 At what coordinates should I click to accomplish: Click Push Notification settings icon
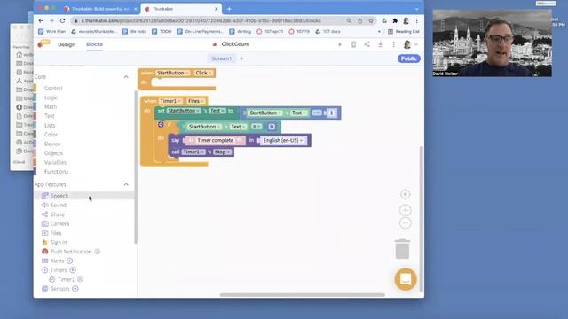pyautogui.click(x=98, y=252)
